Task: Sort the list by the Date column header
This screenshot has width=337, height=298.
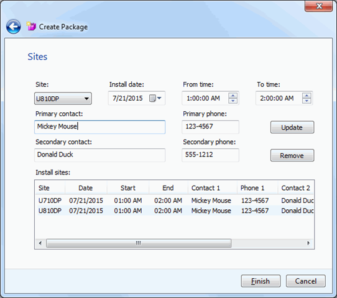Action: 86,188
